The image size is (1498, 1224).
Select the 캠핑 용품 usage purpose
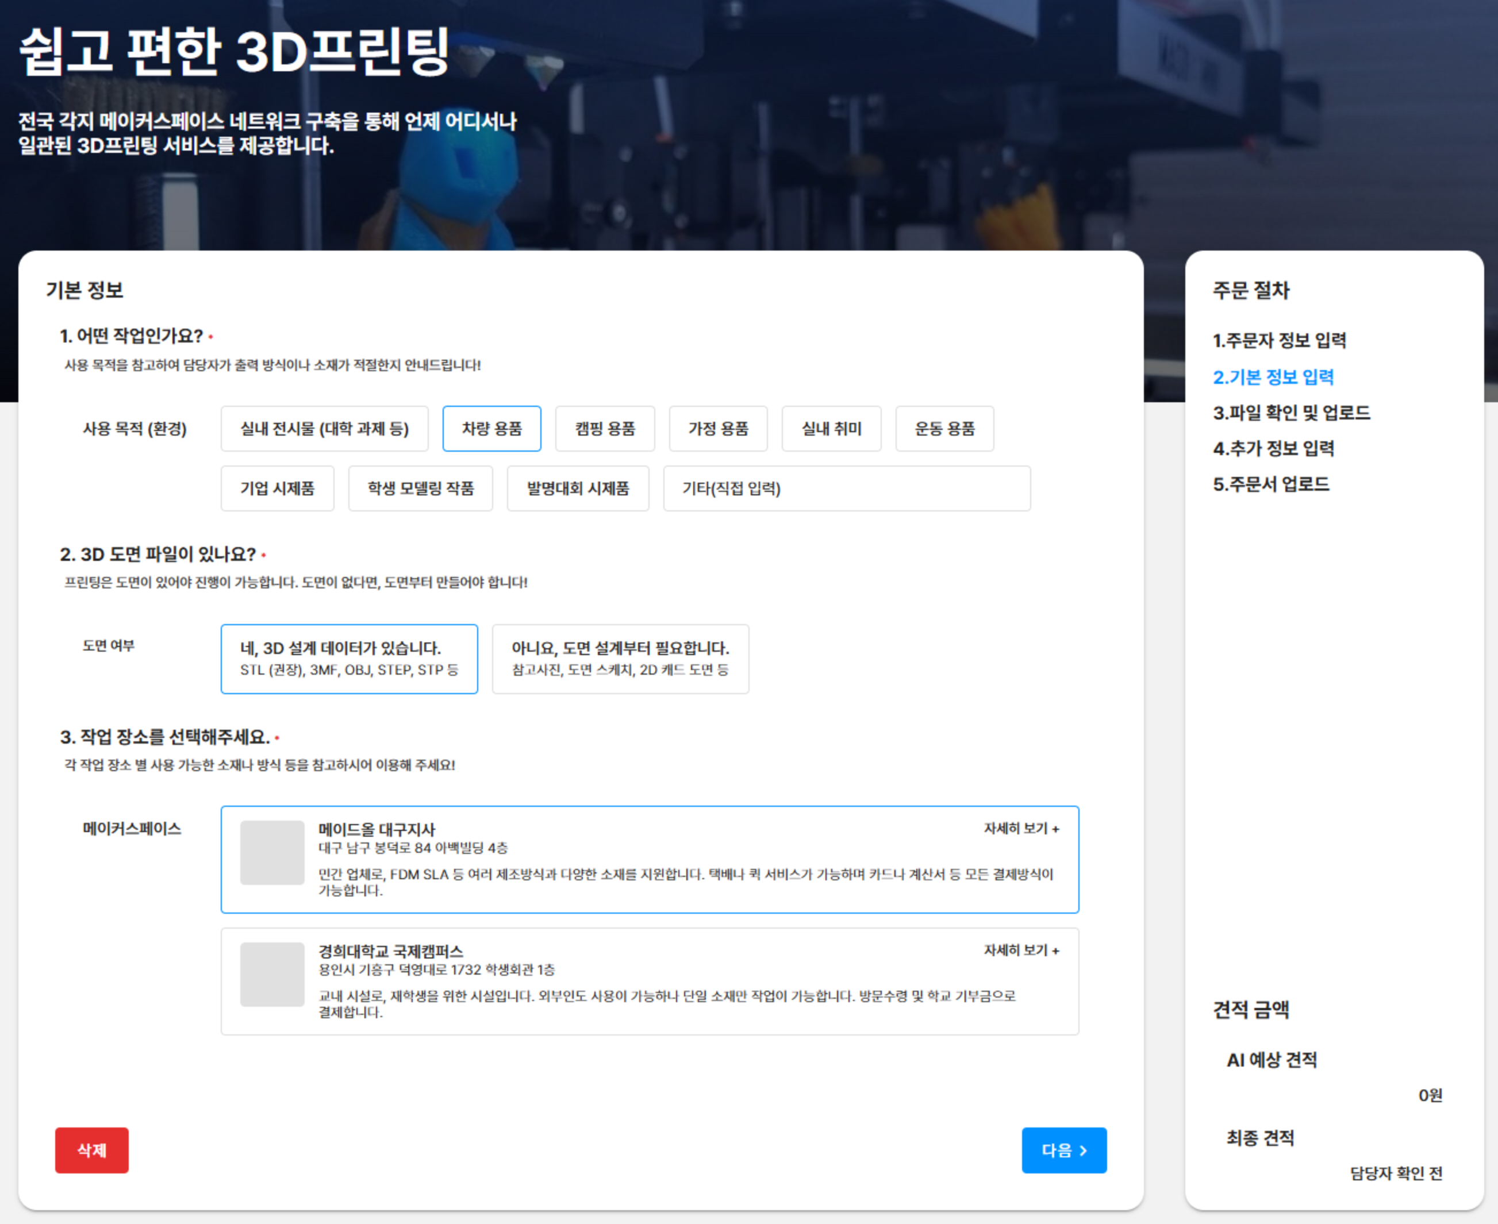(605, 429)
